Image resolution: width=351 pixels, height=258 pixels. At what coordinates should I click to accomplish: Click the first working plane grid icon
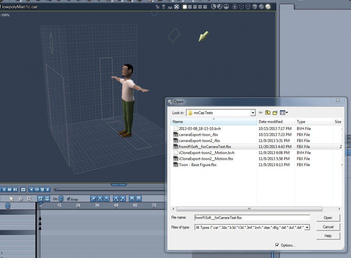pos(214,7)
